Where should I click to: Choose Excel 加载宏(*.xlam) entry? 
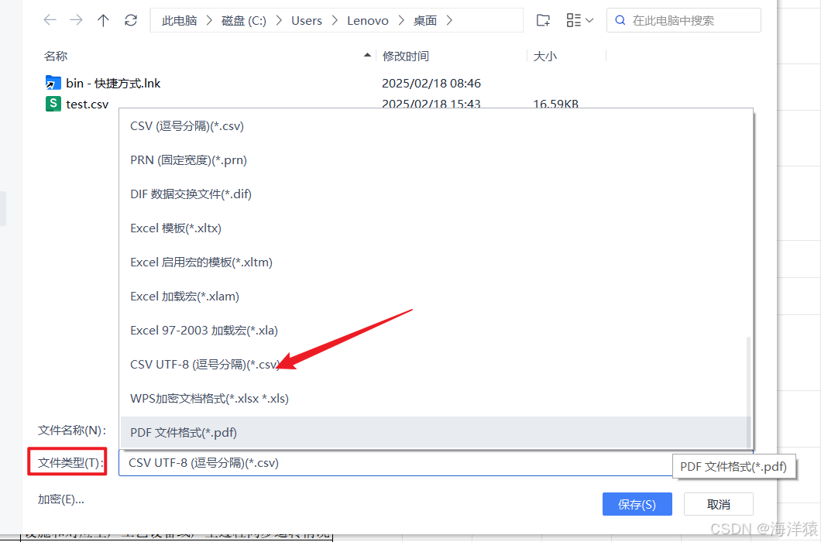(184, 296)
